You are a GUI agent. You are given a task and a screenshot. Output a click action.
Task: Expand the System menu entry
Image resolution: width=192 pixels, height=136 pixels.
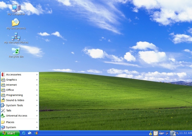point(20,127)
